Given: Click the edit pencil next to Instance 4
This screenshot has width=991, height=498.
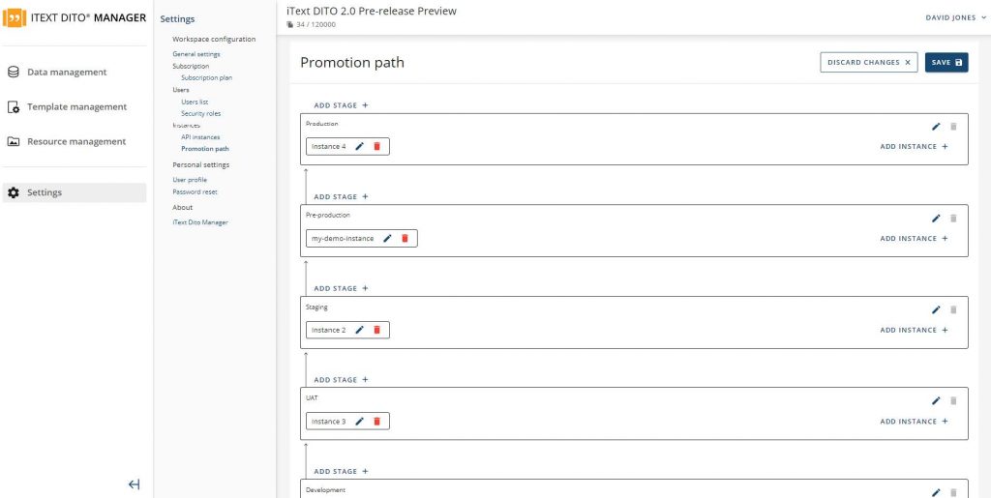Looking at the screenshot, I should (360, 147).
